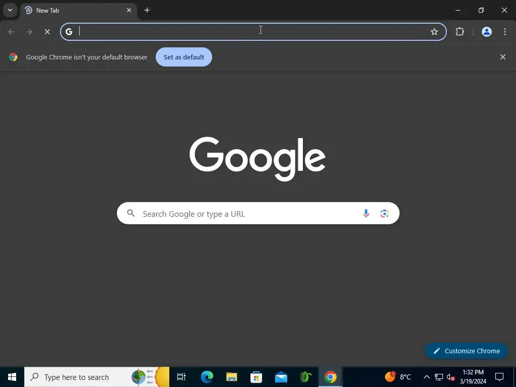Image resolution: width=516 pixels, height=387 pixels.
Task: Click the Chrome taskbar icon
Action: pos(331,377)
